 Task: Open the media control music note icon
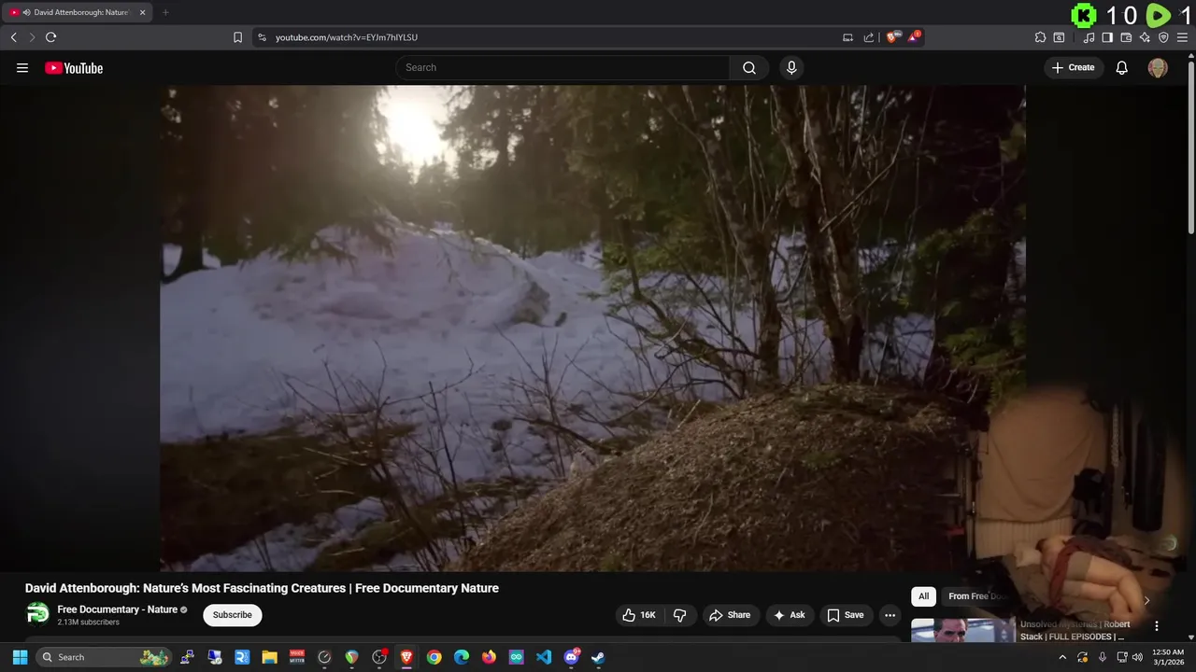pos(1089,37)
